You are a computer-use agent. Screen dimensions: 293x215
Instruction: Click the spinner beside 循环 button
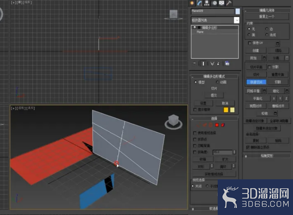pyautogui.click(x=233, y=166)
